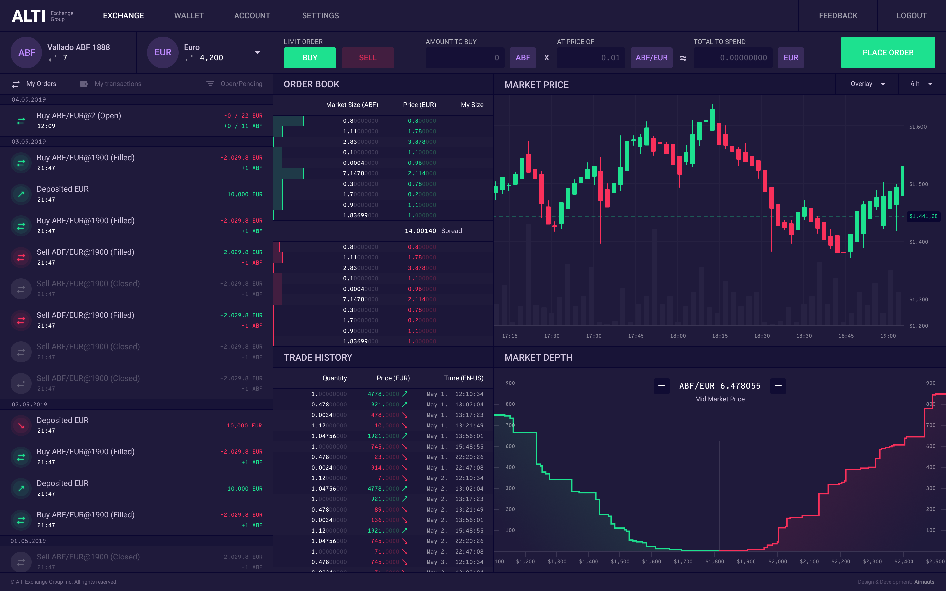
Task: Go to the EXCHANGE tab
Action: [x=124, y=16]
